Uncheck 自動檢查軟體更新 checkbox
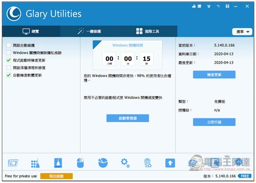 point(9,75)
